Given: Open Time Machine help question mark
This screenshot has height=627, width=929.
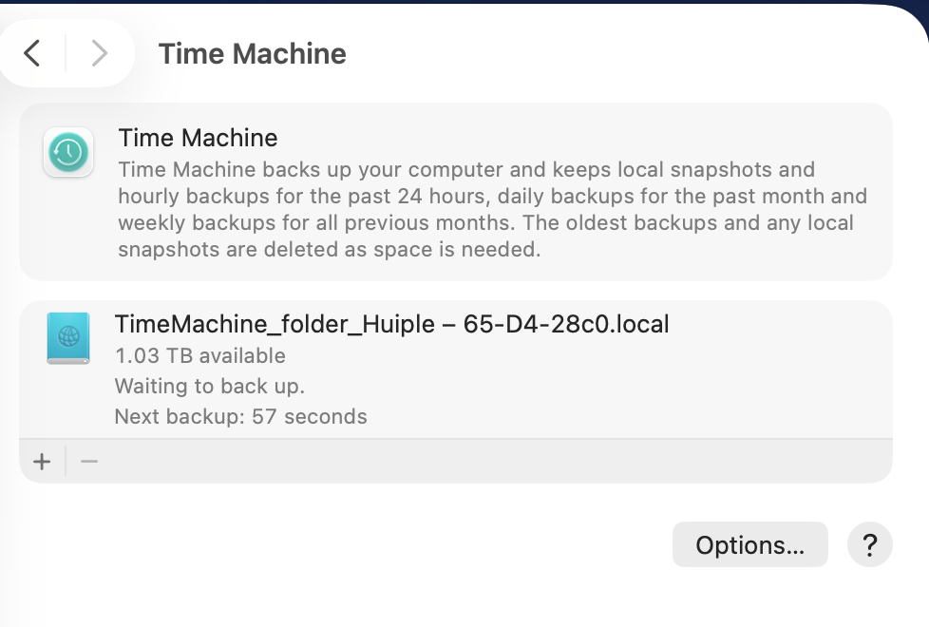Looking at the screenshot, I should 869,545.
